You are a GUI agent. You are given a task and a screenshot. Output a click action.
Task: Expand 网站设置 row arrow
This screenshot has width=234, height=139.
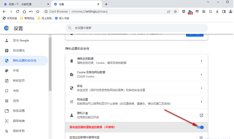point(202,102)
